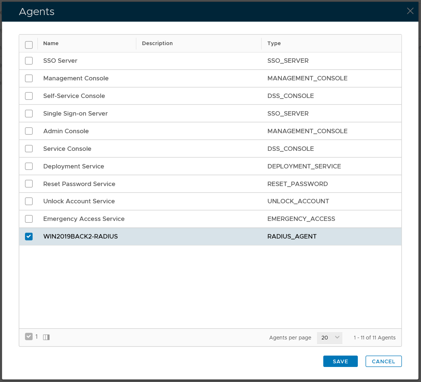Click the Unlock Account Service row
Screen dimensions: 421x382
point(79,201)
